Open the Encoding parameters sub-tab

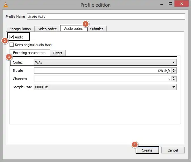coord(29,53)
